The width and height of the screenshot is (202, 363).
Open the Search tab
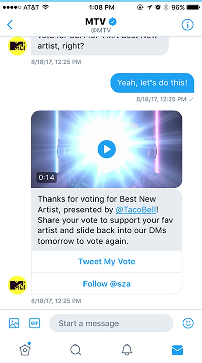[x=76, y=350]
